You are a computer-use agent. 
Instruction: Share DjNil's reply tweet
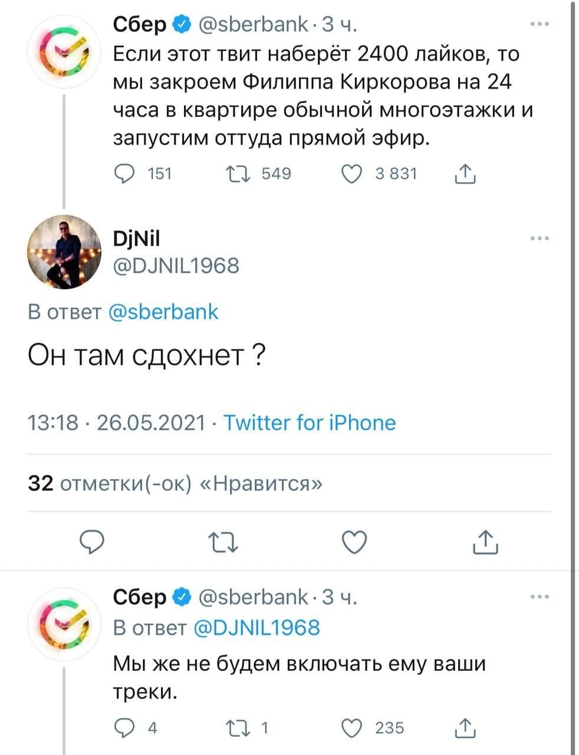486,542
